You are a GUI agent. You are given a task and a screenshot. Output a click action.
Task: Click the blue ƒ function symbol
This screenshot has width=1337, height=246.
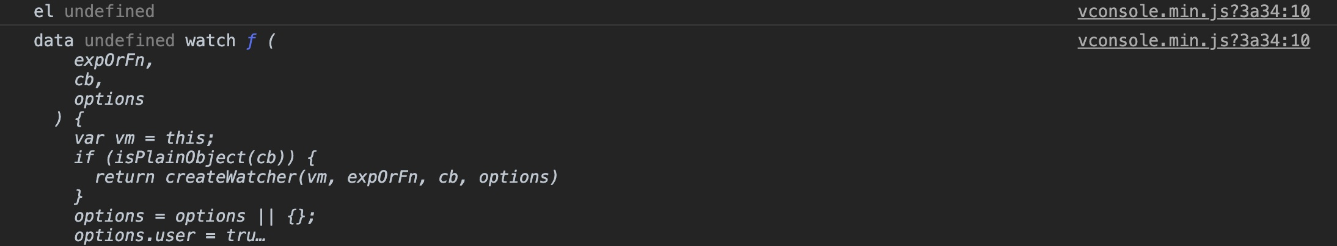pyautogui.click(x=251, y=41)
